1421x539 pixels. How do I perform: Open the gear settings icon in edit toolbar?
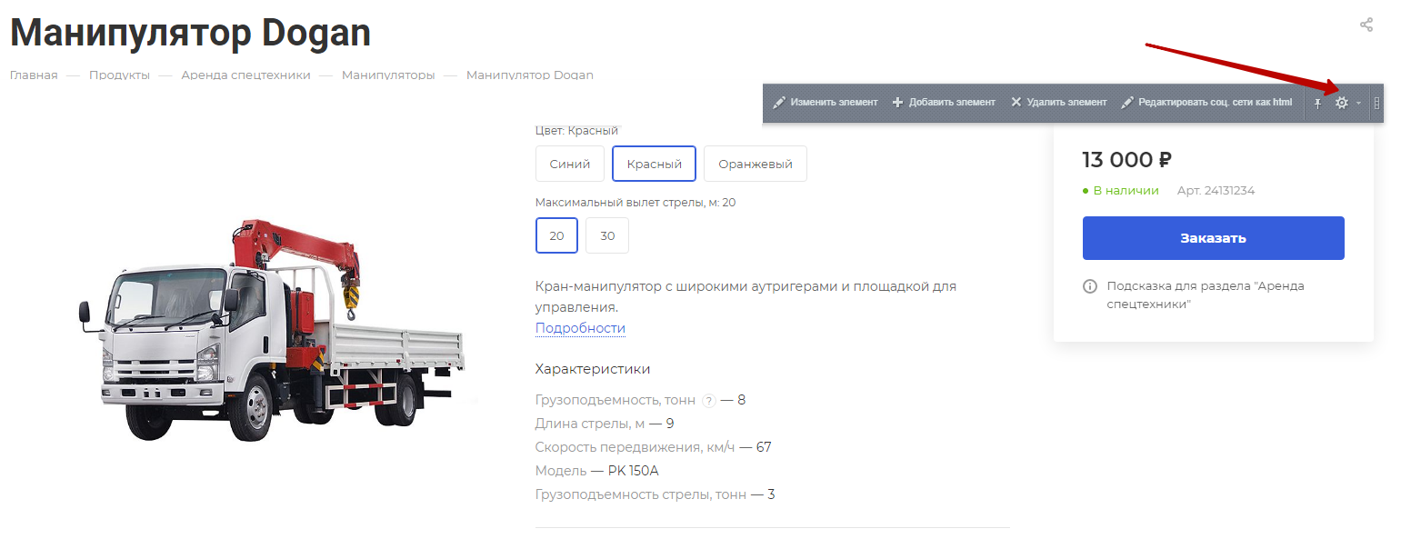tap(1341, 103)
